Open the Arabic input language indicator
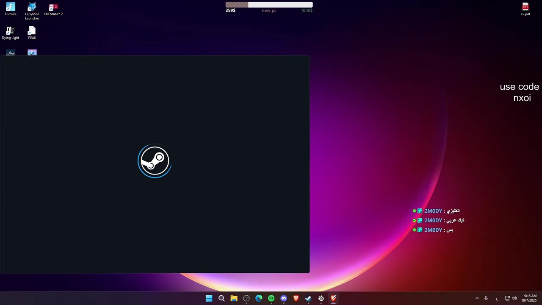 [x=497, y=299]
